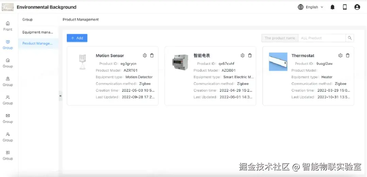
Task: Click product ID eg3grycn
Action: click(x=128, y=64)
